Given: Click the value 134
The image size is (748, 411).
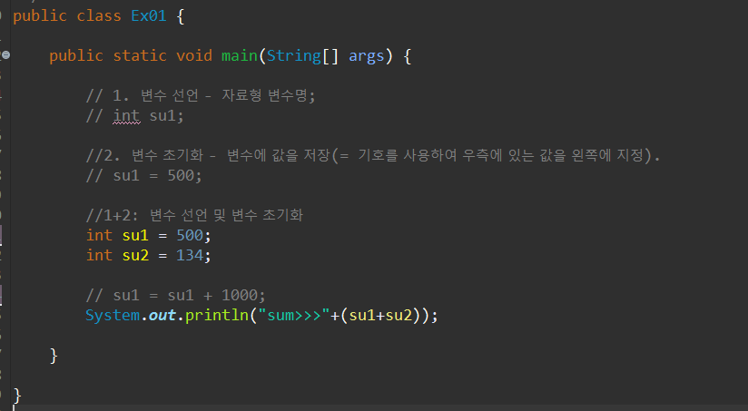Looking at the screenshot, I should (x=190, y=255).
